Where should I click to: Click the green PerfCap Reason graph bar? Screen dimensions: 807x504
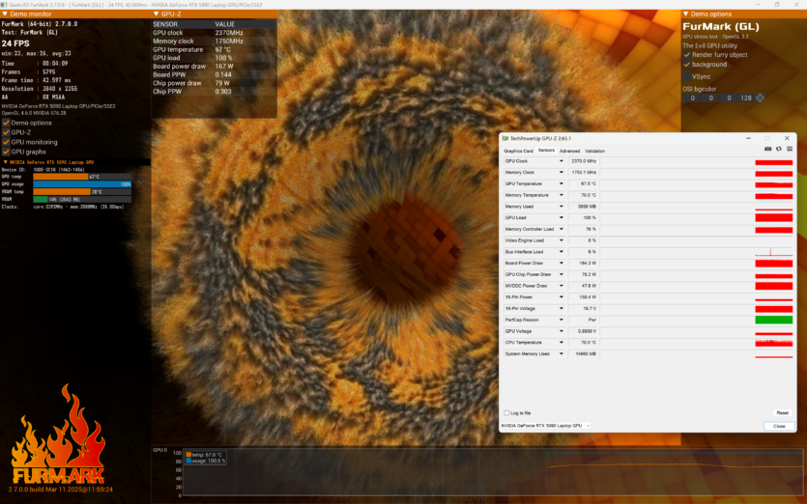click(773, 320)
